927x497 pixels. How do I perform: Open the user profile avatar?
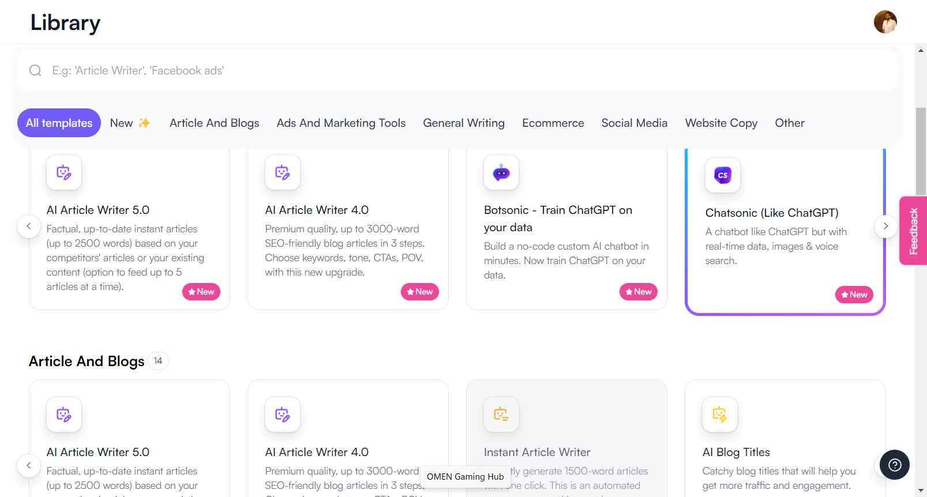tap(885, 22)
